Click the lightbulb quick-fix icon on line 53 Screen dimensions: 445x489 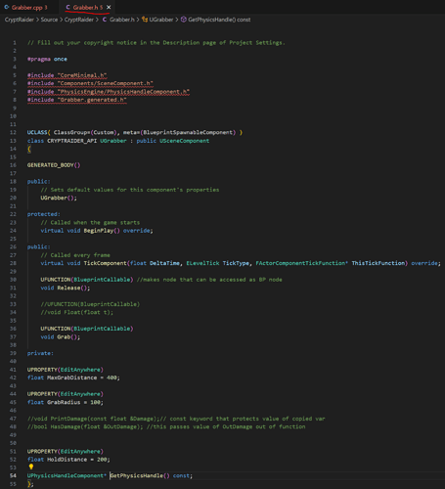click(31, 467)
